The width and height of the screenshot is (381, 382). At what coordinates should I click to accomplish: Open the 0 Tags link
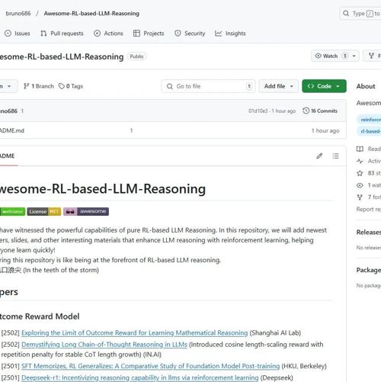[71, 86]
